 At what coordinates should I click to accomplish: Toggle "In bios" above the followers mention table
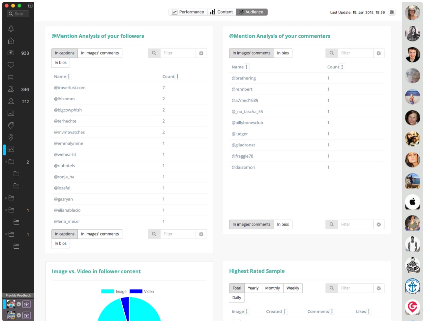(x=60, y=63)
